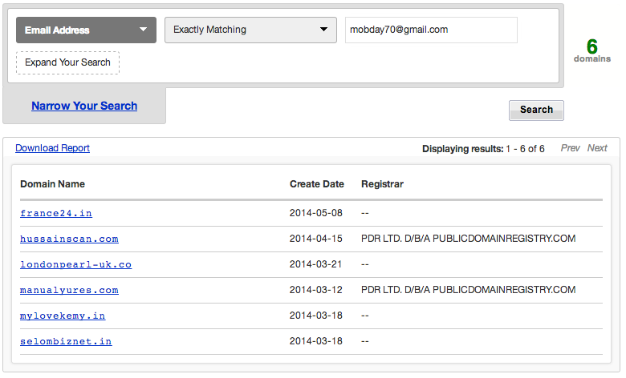The height and width of the screenshot is (378, 626).
Task: Click the Download Report link
Action: click(52, 148)
